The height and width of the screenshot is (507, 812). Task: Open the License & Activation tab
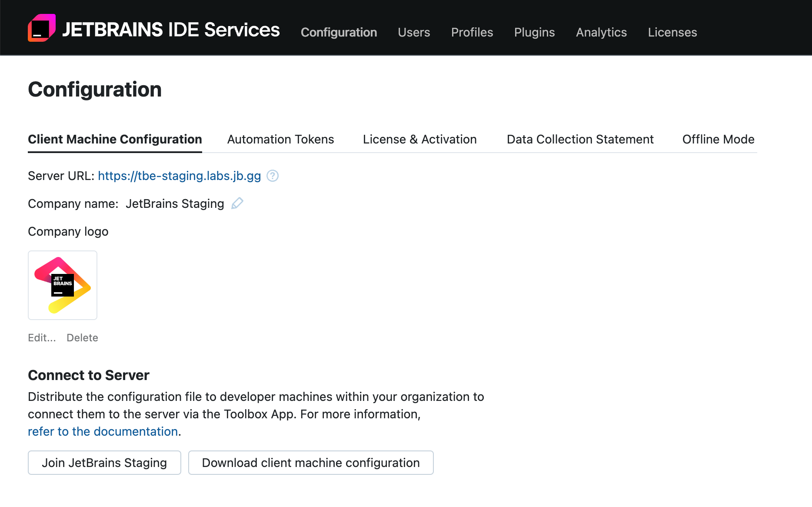419,139
